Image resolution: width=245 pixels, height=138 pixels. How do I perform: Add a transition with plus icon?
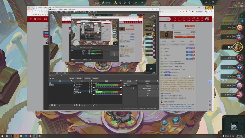(x=131, y=88)
